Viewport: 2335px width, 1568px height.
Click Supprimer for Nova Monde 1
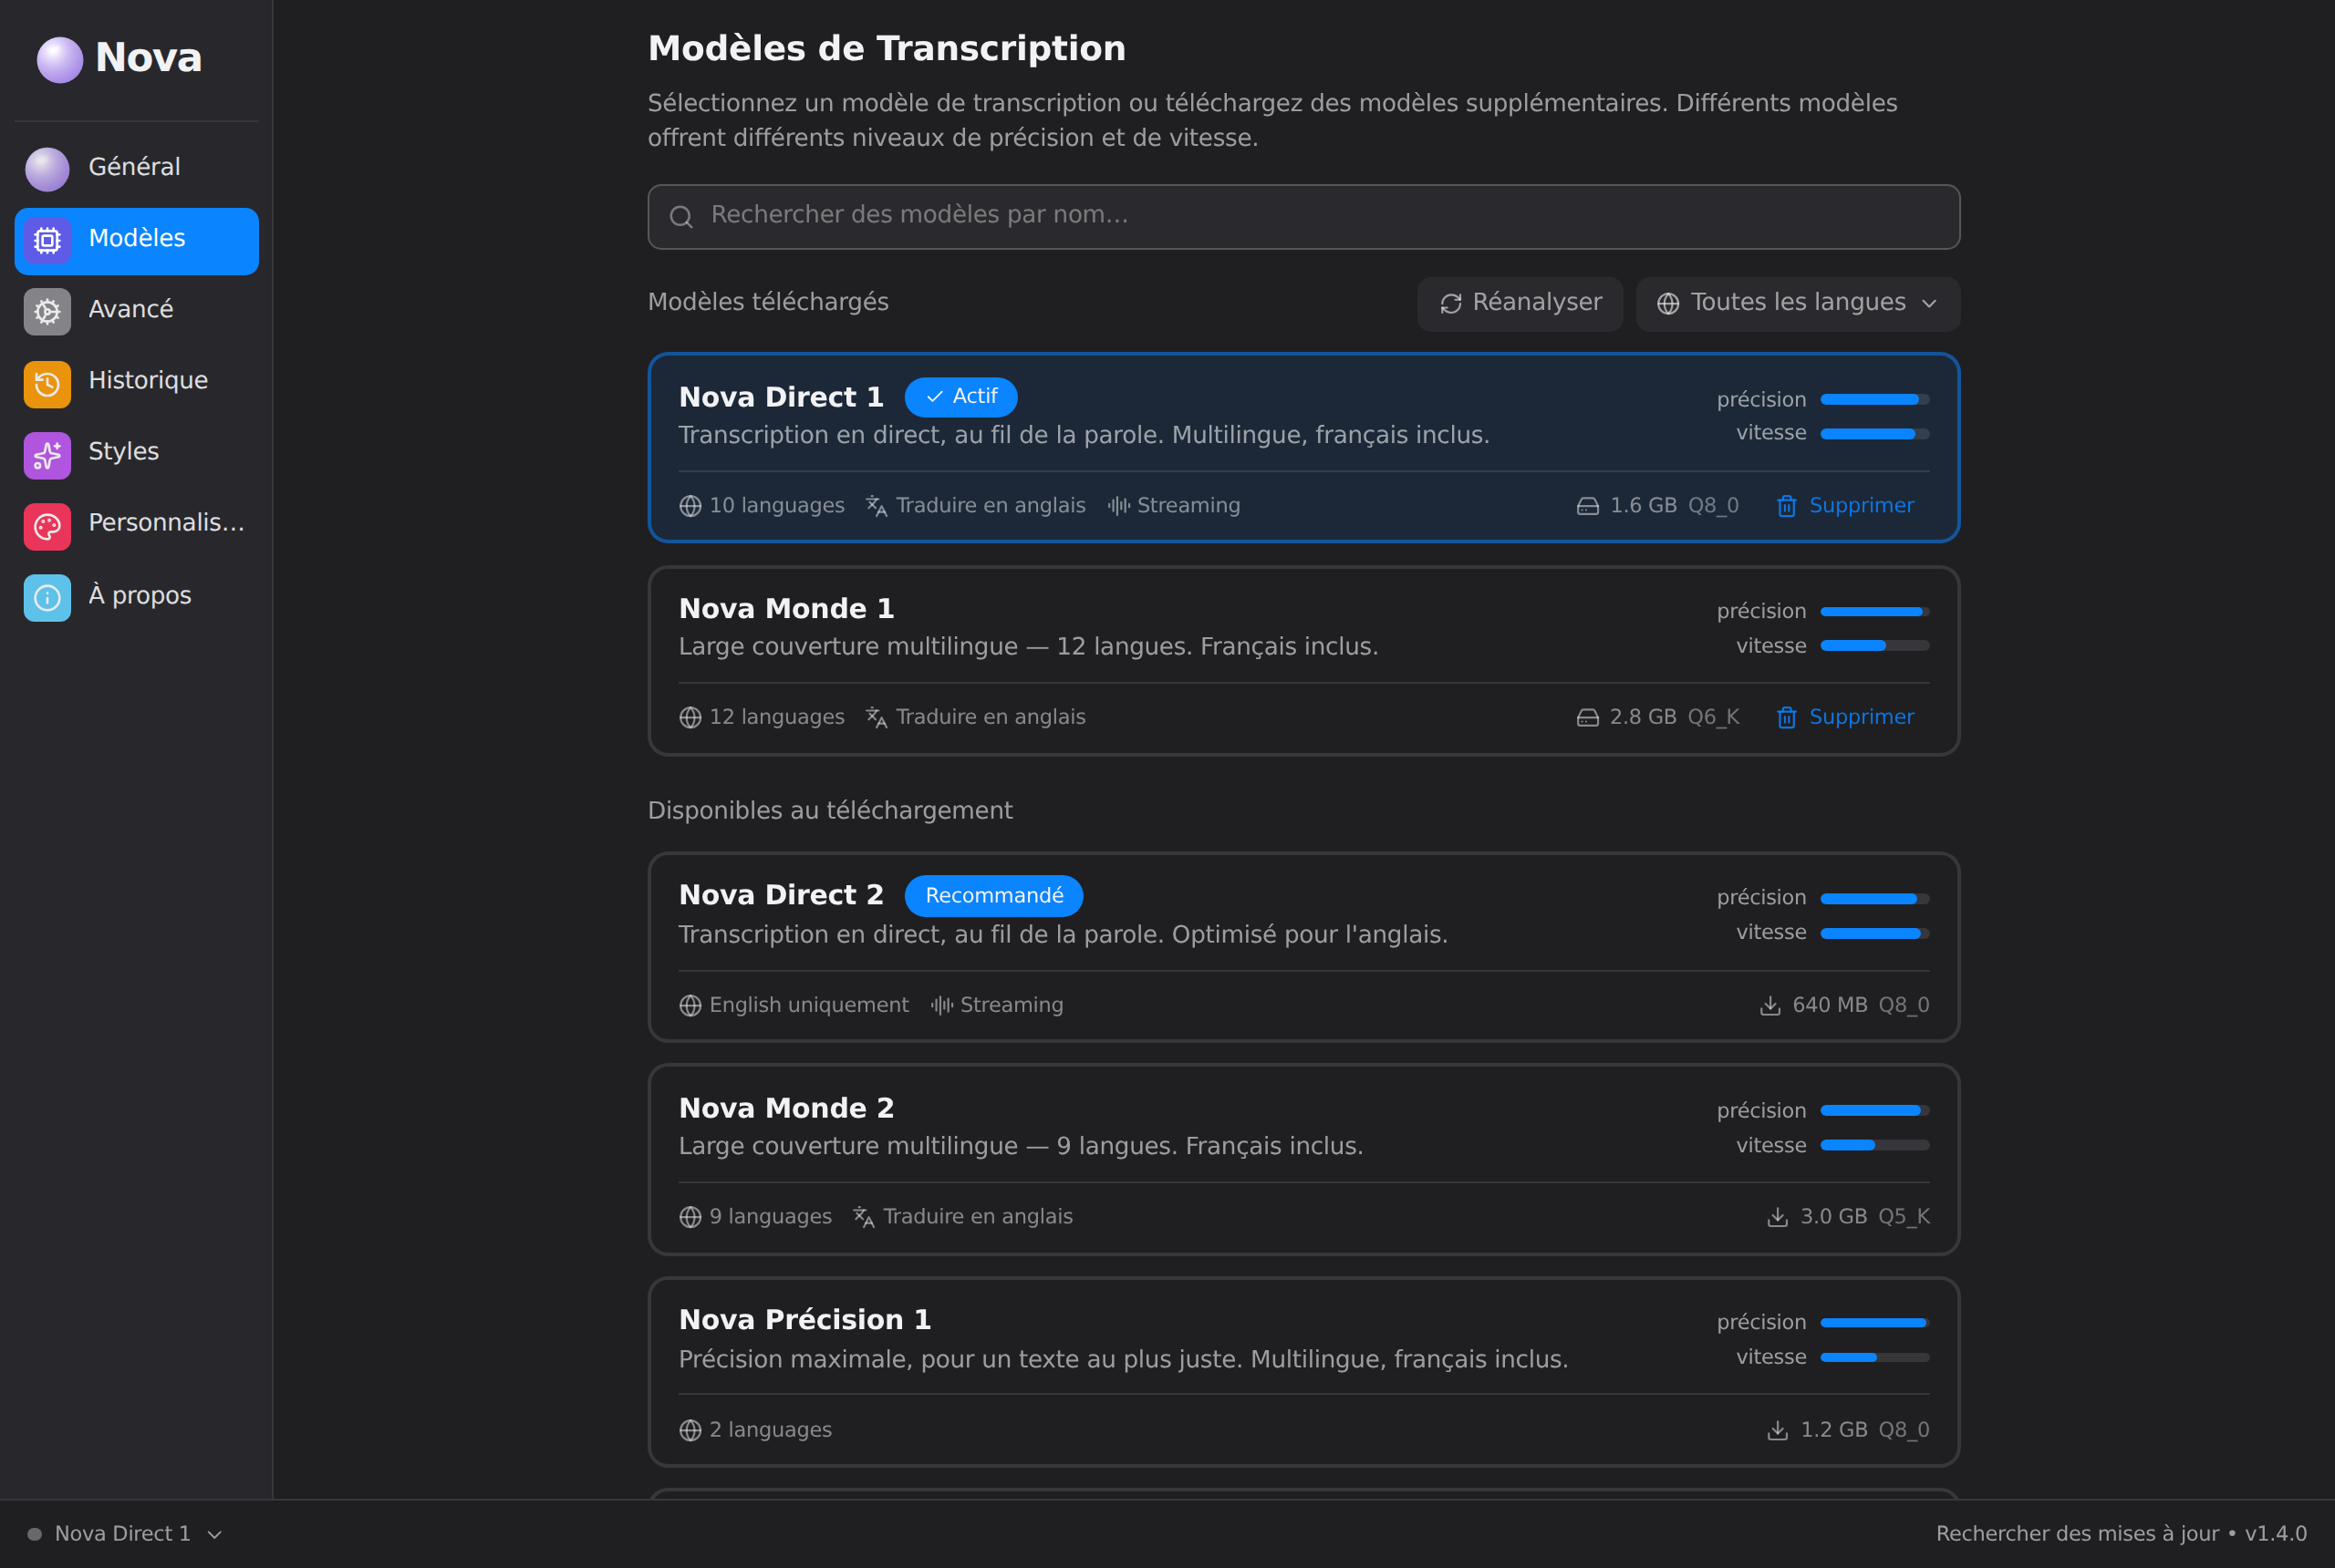(x=1845, y=717)
